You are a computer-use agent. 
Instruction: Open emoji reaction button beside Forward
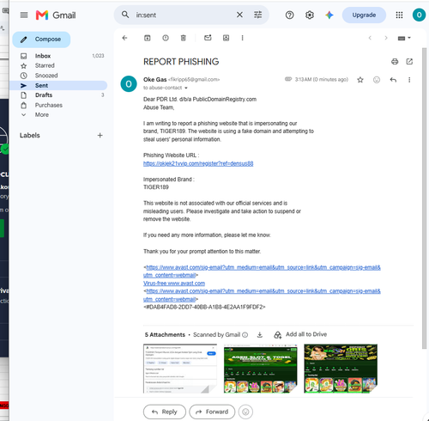click(x=245, y=412)
